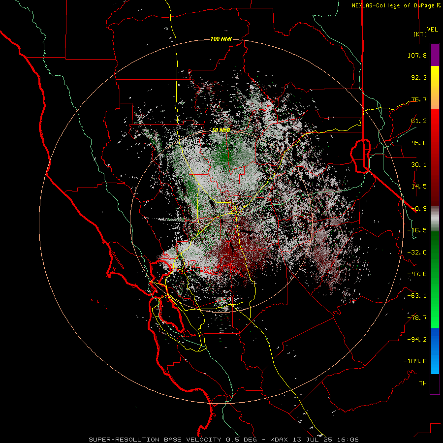Click the TH label at the scale bottom
443x443 pixels.
coord(423,383)
